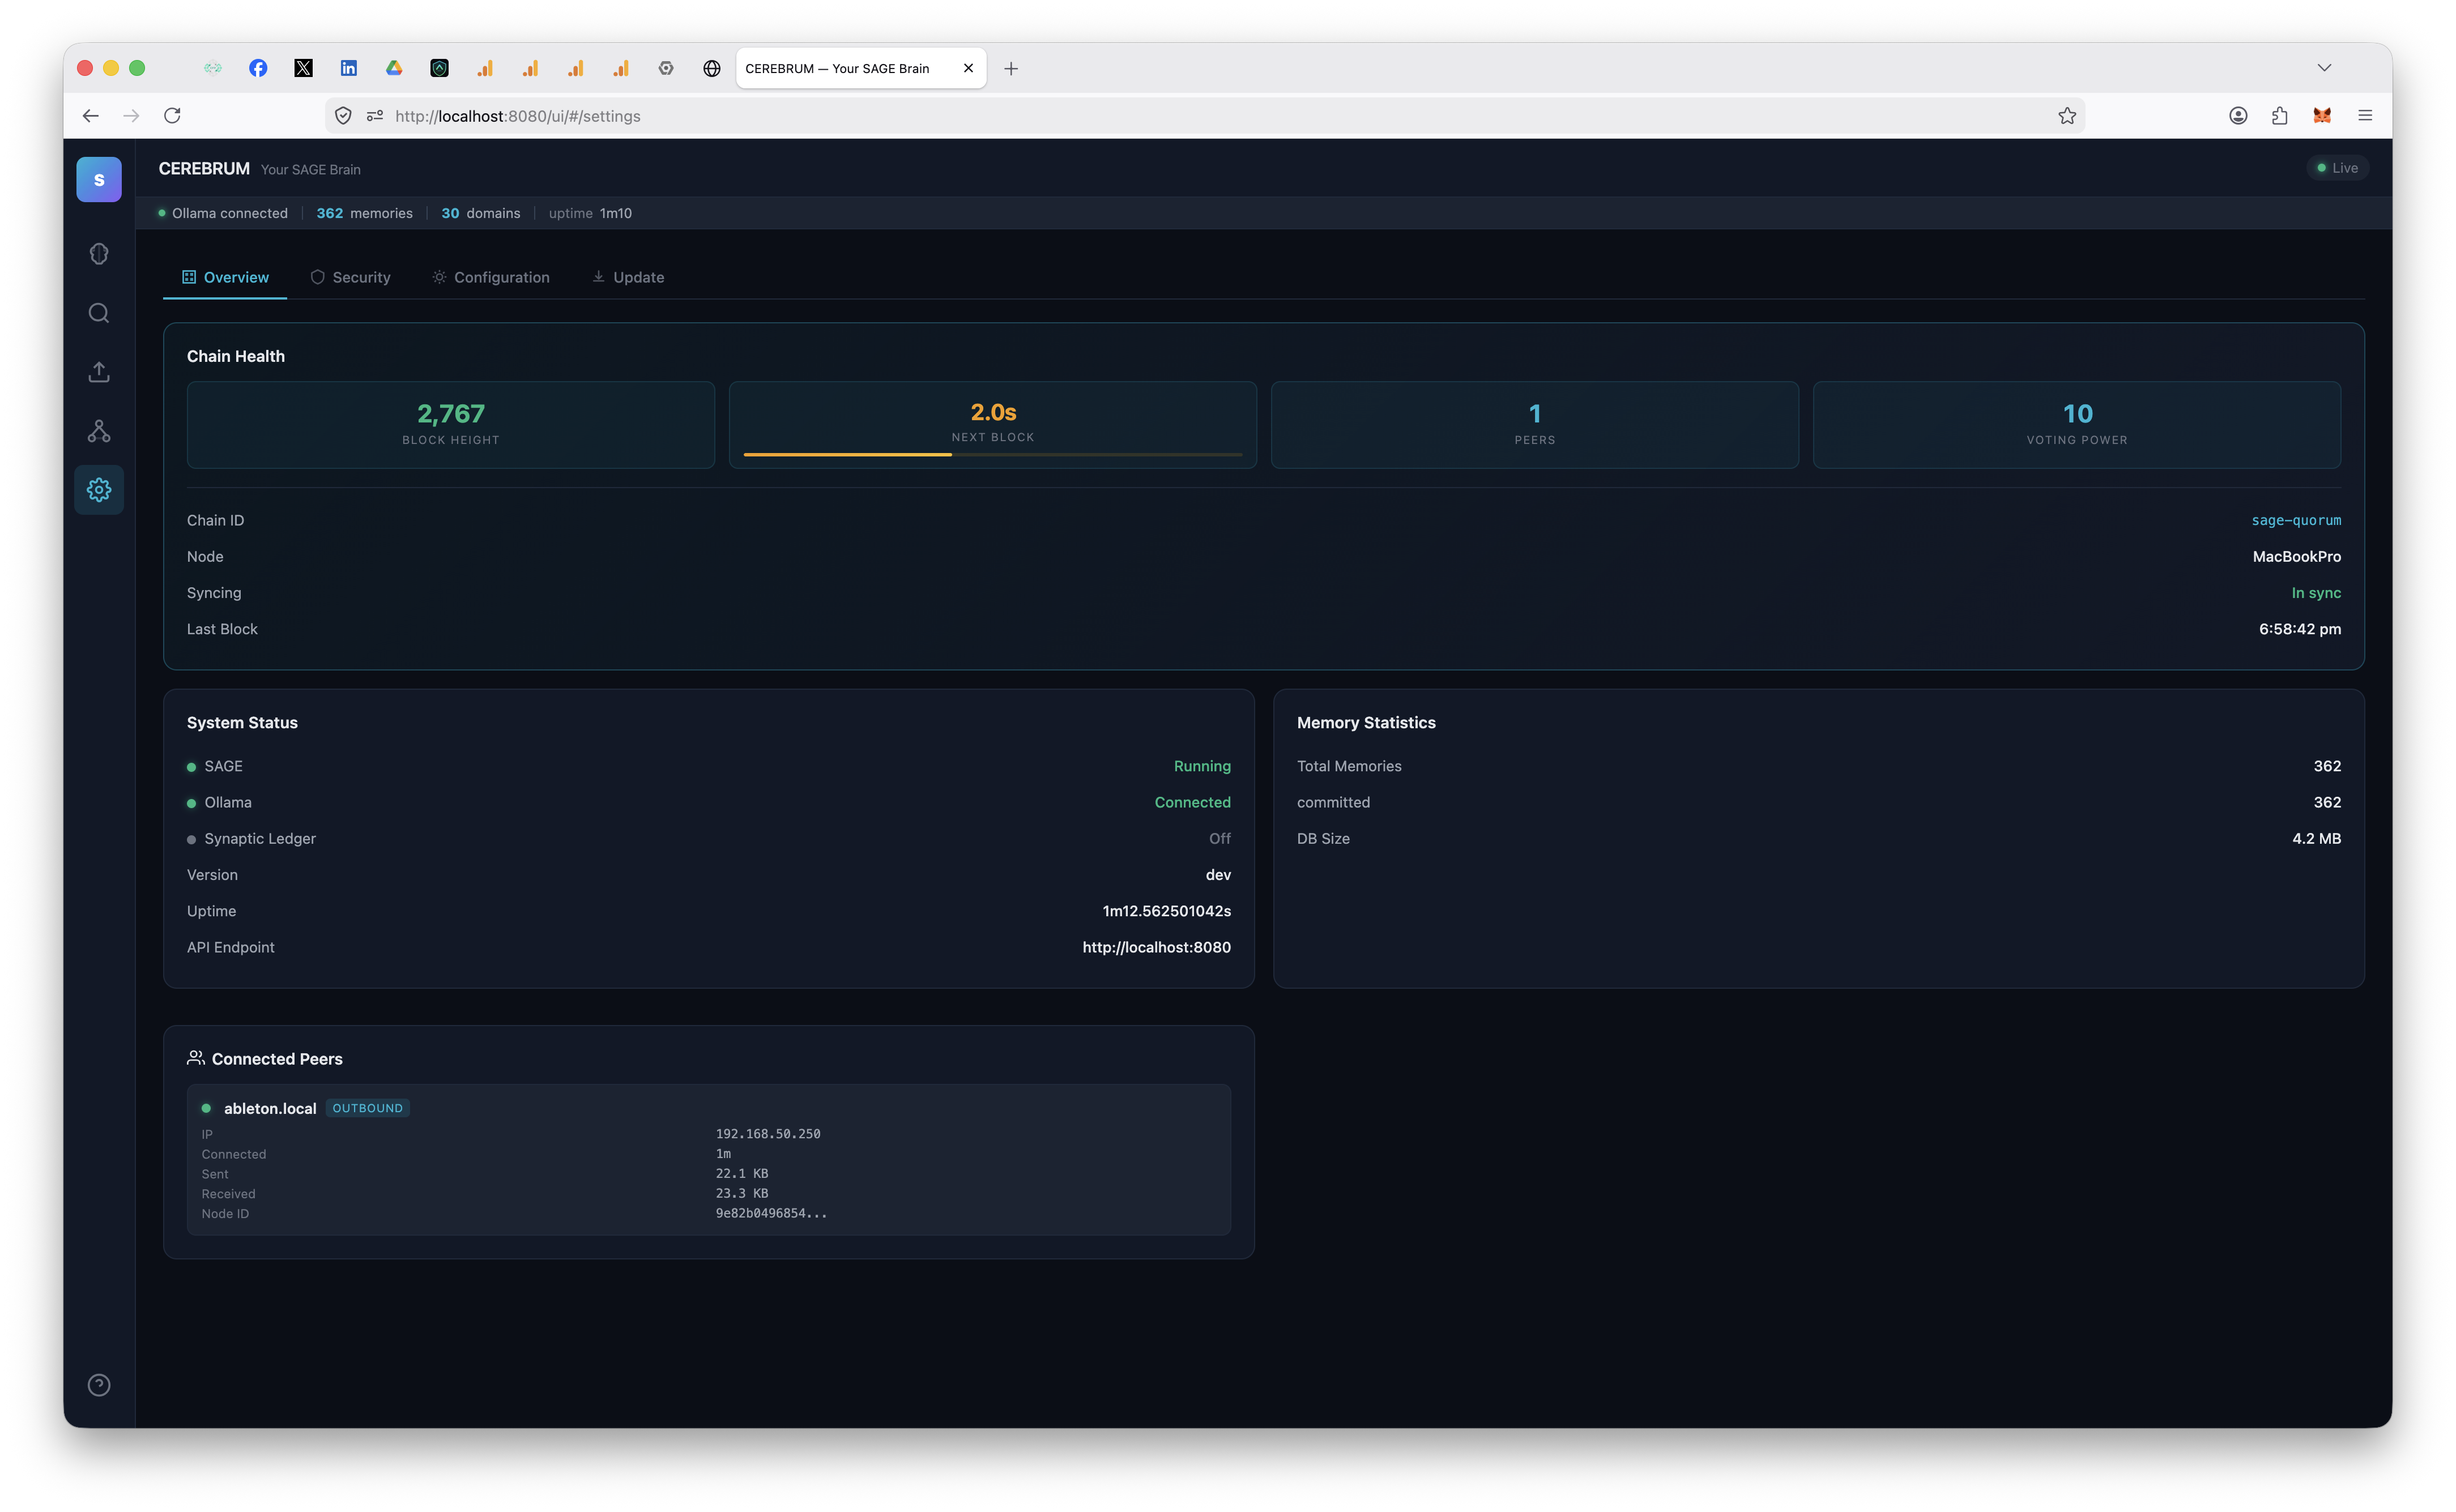Click the MetaMask fox extension icon
Image resolution: width=2456 pixels, height=1512 pixels.
2322,116
